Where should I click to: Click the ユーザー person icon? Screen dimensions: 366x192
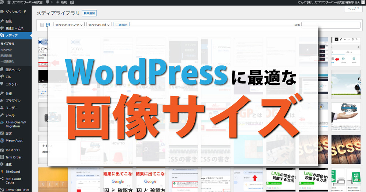point(2,108)
